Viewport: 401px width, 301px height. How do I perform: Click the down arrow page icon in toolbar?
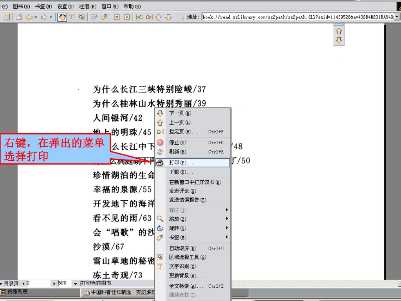[168, 17]
